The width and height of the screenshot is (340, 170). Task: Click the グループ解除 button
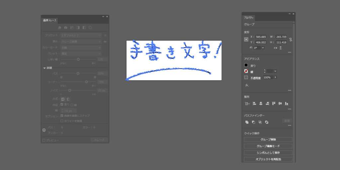tap(268, 140)
